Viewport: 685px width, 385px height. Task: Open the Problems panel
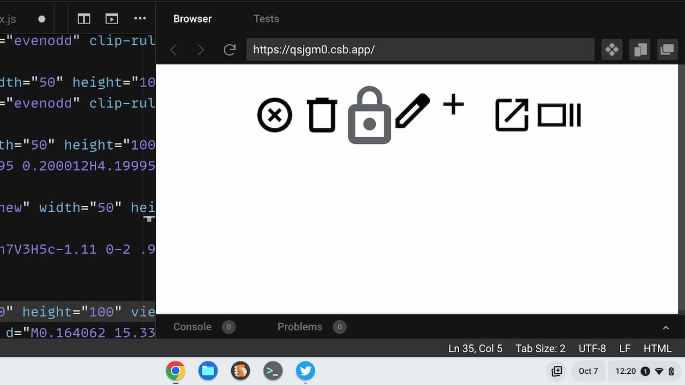[x=311, y=327]
